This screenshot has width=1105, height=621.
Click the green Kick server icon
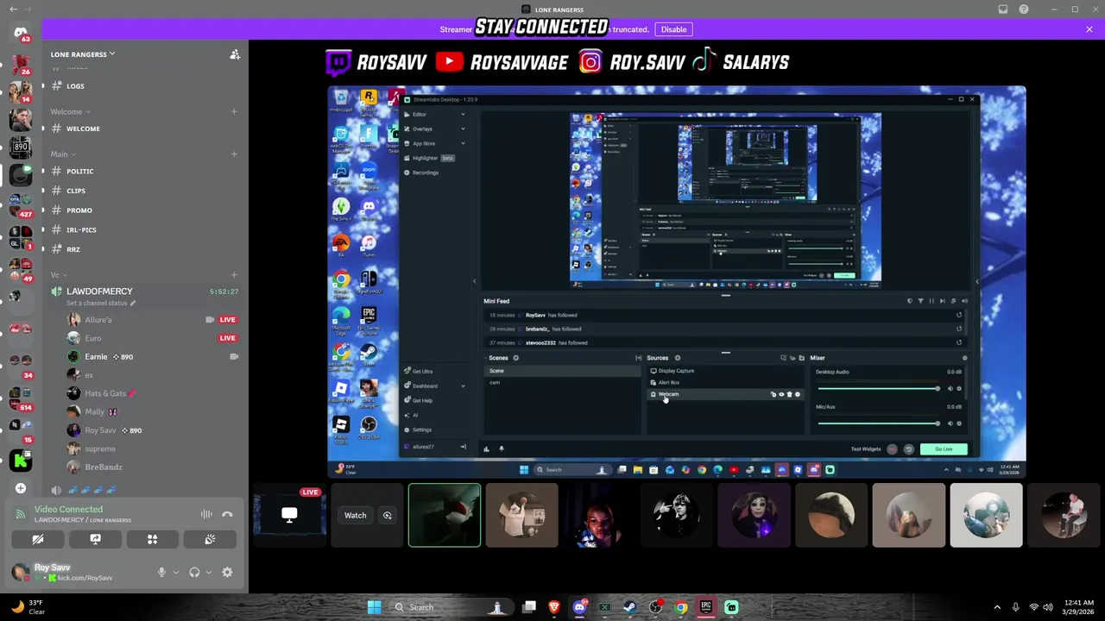(21, 461)
